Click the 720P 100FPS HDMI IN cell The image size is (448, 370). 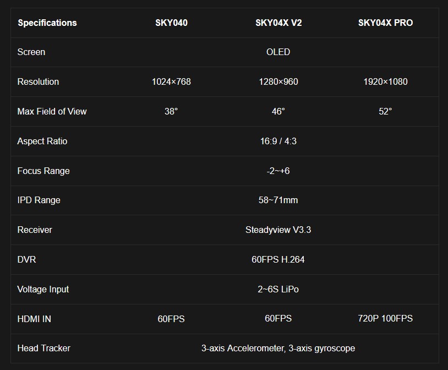click(385, 319)
